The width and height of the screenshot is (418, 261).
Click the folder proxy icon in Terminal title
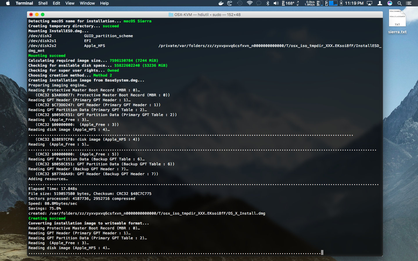[x=171, y=14]
